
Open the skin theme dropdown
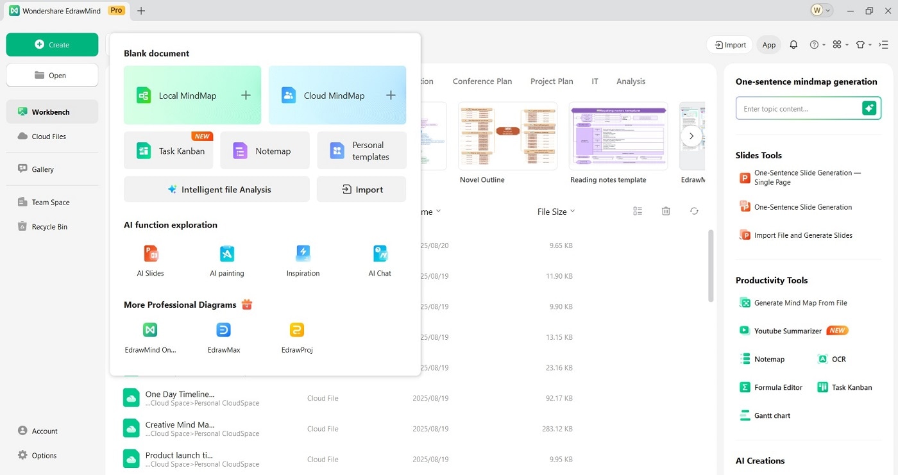[x=863, y=45]
